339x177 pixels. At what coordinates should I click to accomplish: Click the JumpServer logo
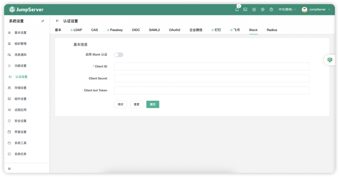click(26, 10)
